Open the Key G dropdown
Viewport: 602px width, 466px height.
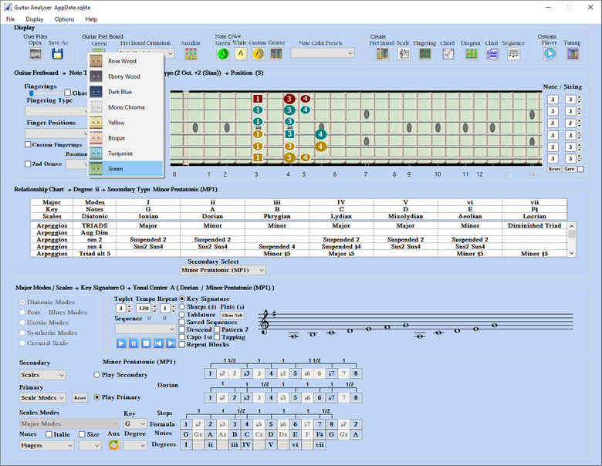point(135,424)
